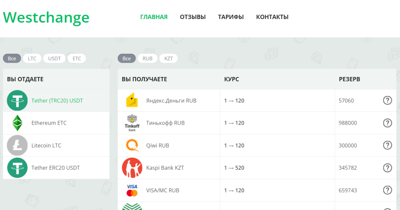The width and height of the screenshot is (400, 210).
Task: Open help icon for reserve 57060
Action: point(387,100)
